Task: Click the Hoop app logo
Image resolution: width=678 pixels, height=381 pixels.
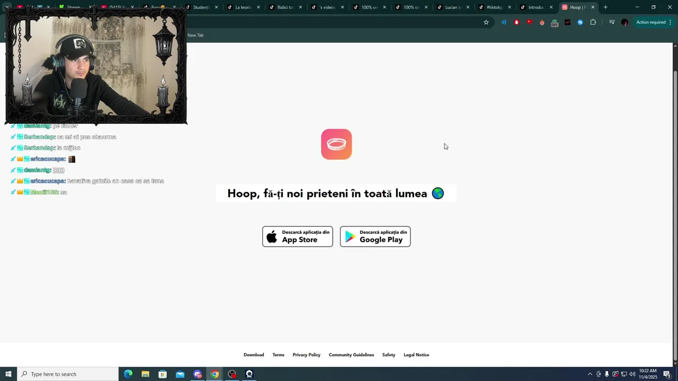Action: tap(336, 144)
